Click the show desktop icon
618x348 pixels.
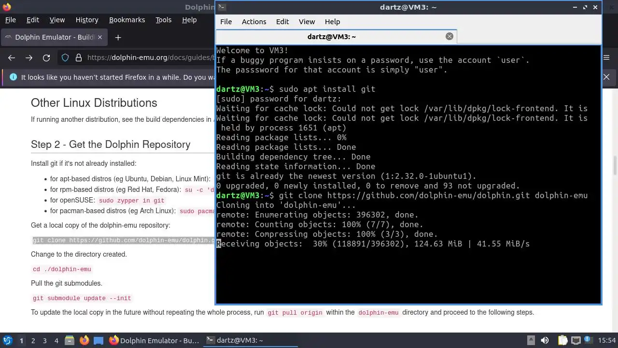point(98,340)
